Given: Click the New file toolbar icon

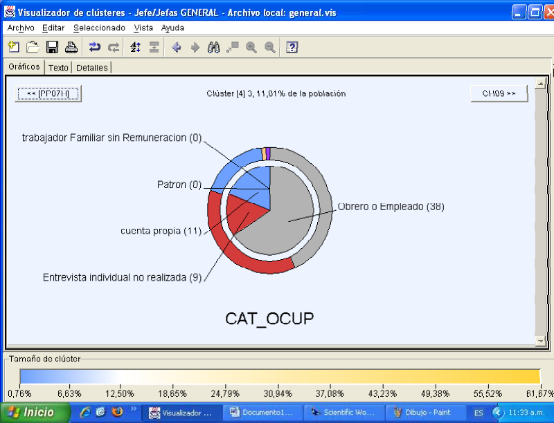Looking at the screenshot, I should (13, 47).
